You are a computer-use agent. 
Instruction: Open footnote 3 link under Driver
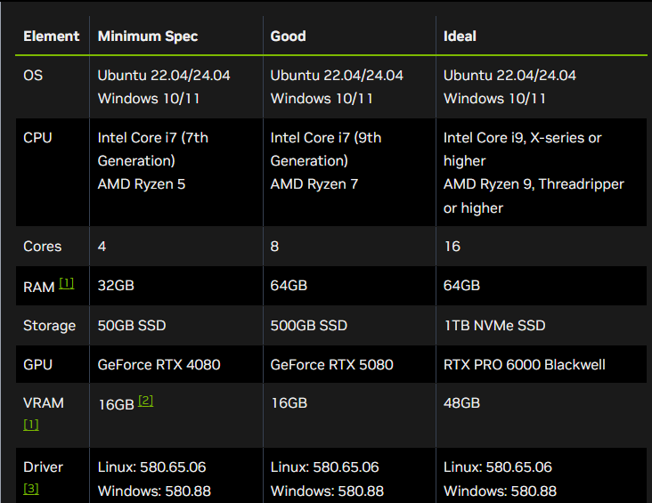31,488
